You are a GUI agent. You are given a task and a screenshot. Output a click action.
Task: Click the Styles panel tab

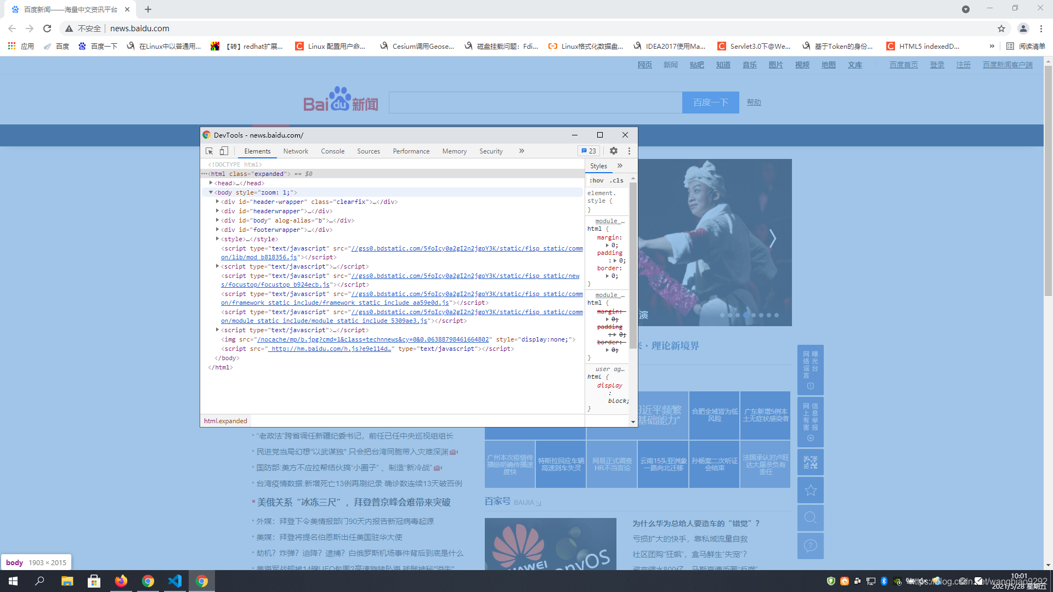(x=598, y=166)
